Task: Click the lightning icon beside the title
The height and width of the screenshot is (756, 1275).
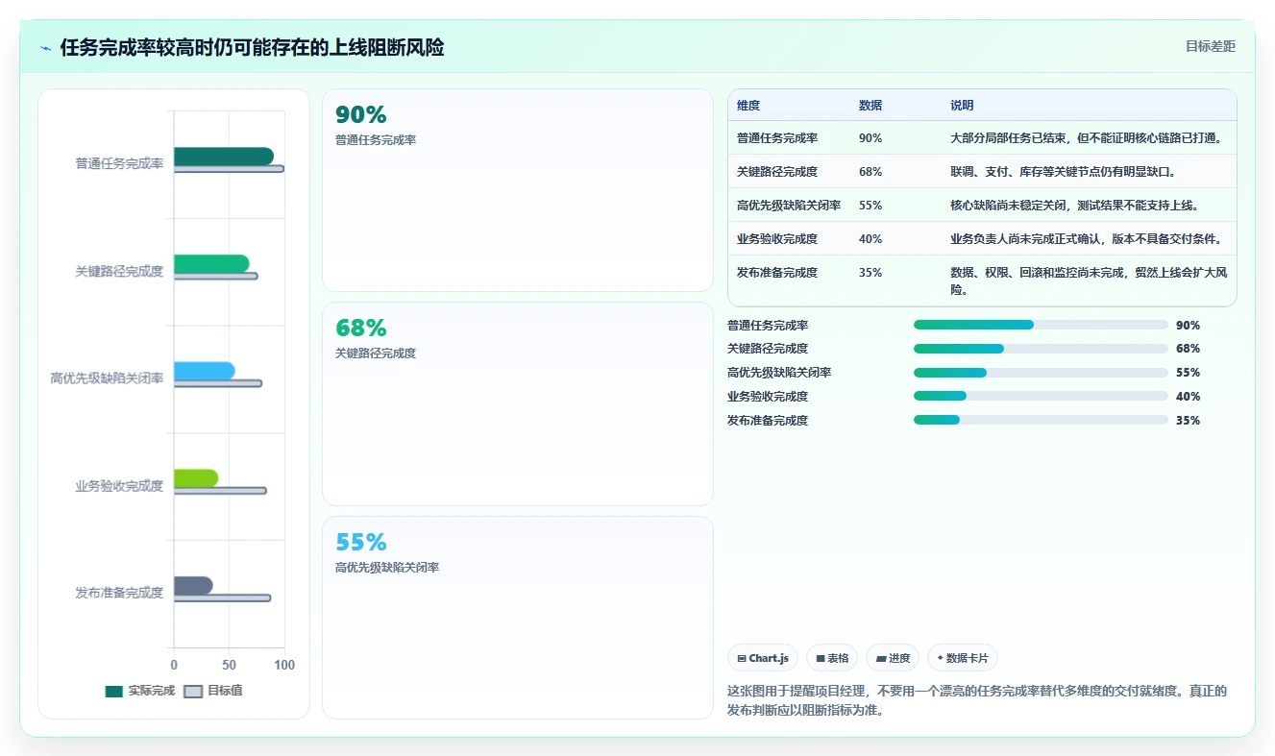Action: pyautogui.click(x=46, y=48)
